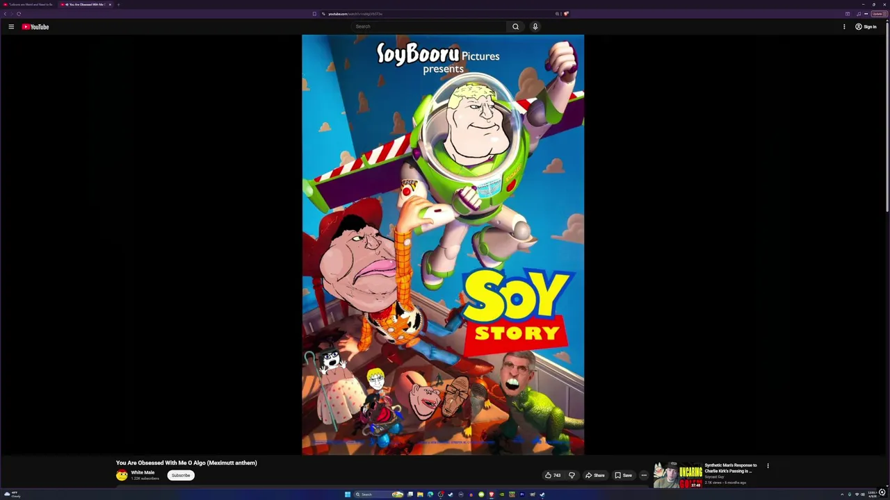
Task: Open the YouTube guide hamburger menu
Action: 11,26
